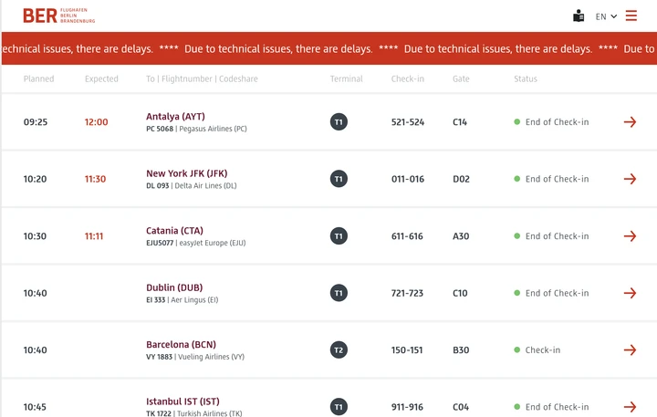Open the EN language dropdown

tap(606, 16)
